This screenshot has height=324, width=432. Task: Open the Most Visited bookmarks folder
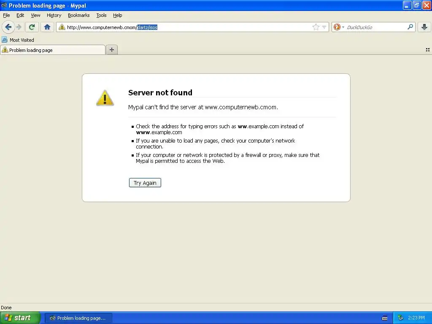click(x=18, y=40)
